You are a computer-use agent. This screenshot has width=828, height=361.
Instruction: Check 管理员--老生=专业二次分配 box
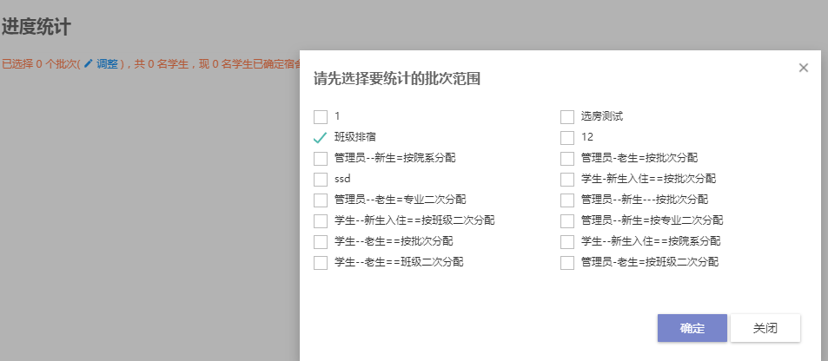321,200
